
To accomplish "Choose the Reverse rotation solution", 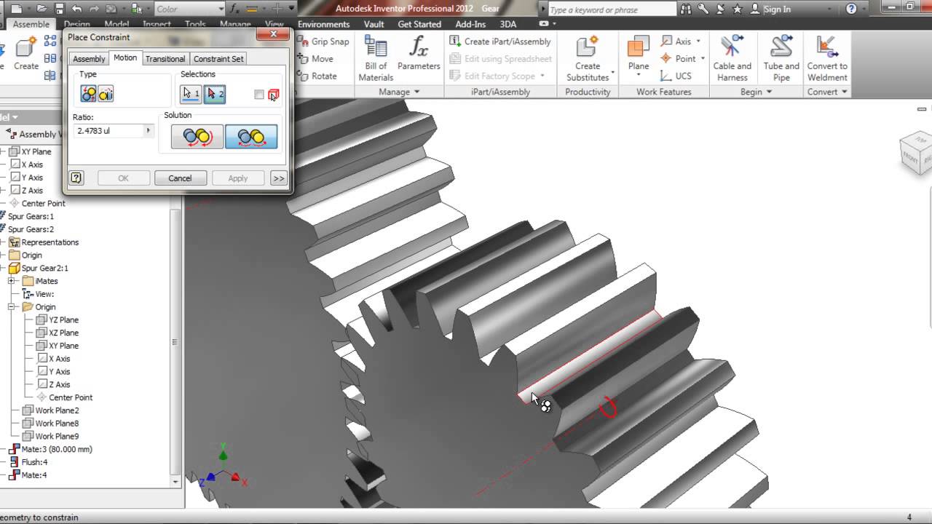I will [x=251, y=137].
